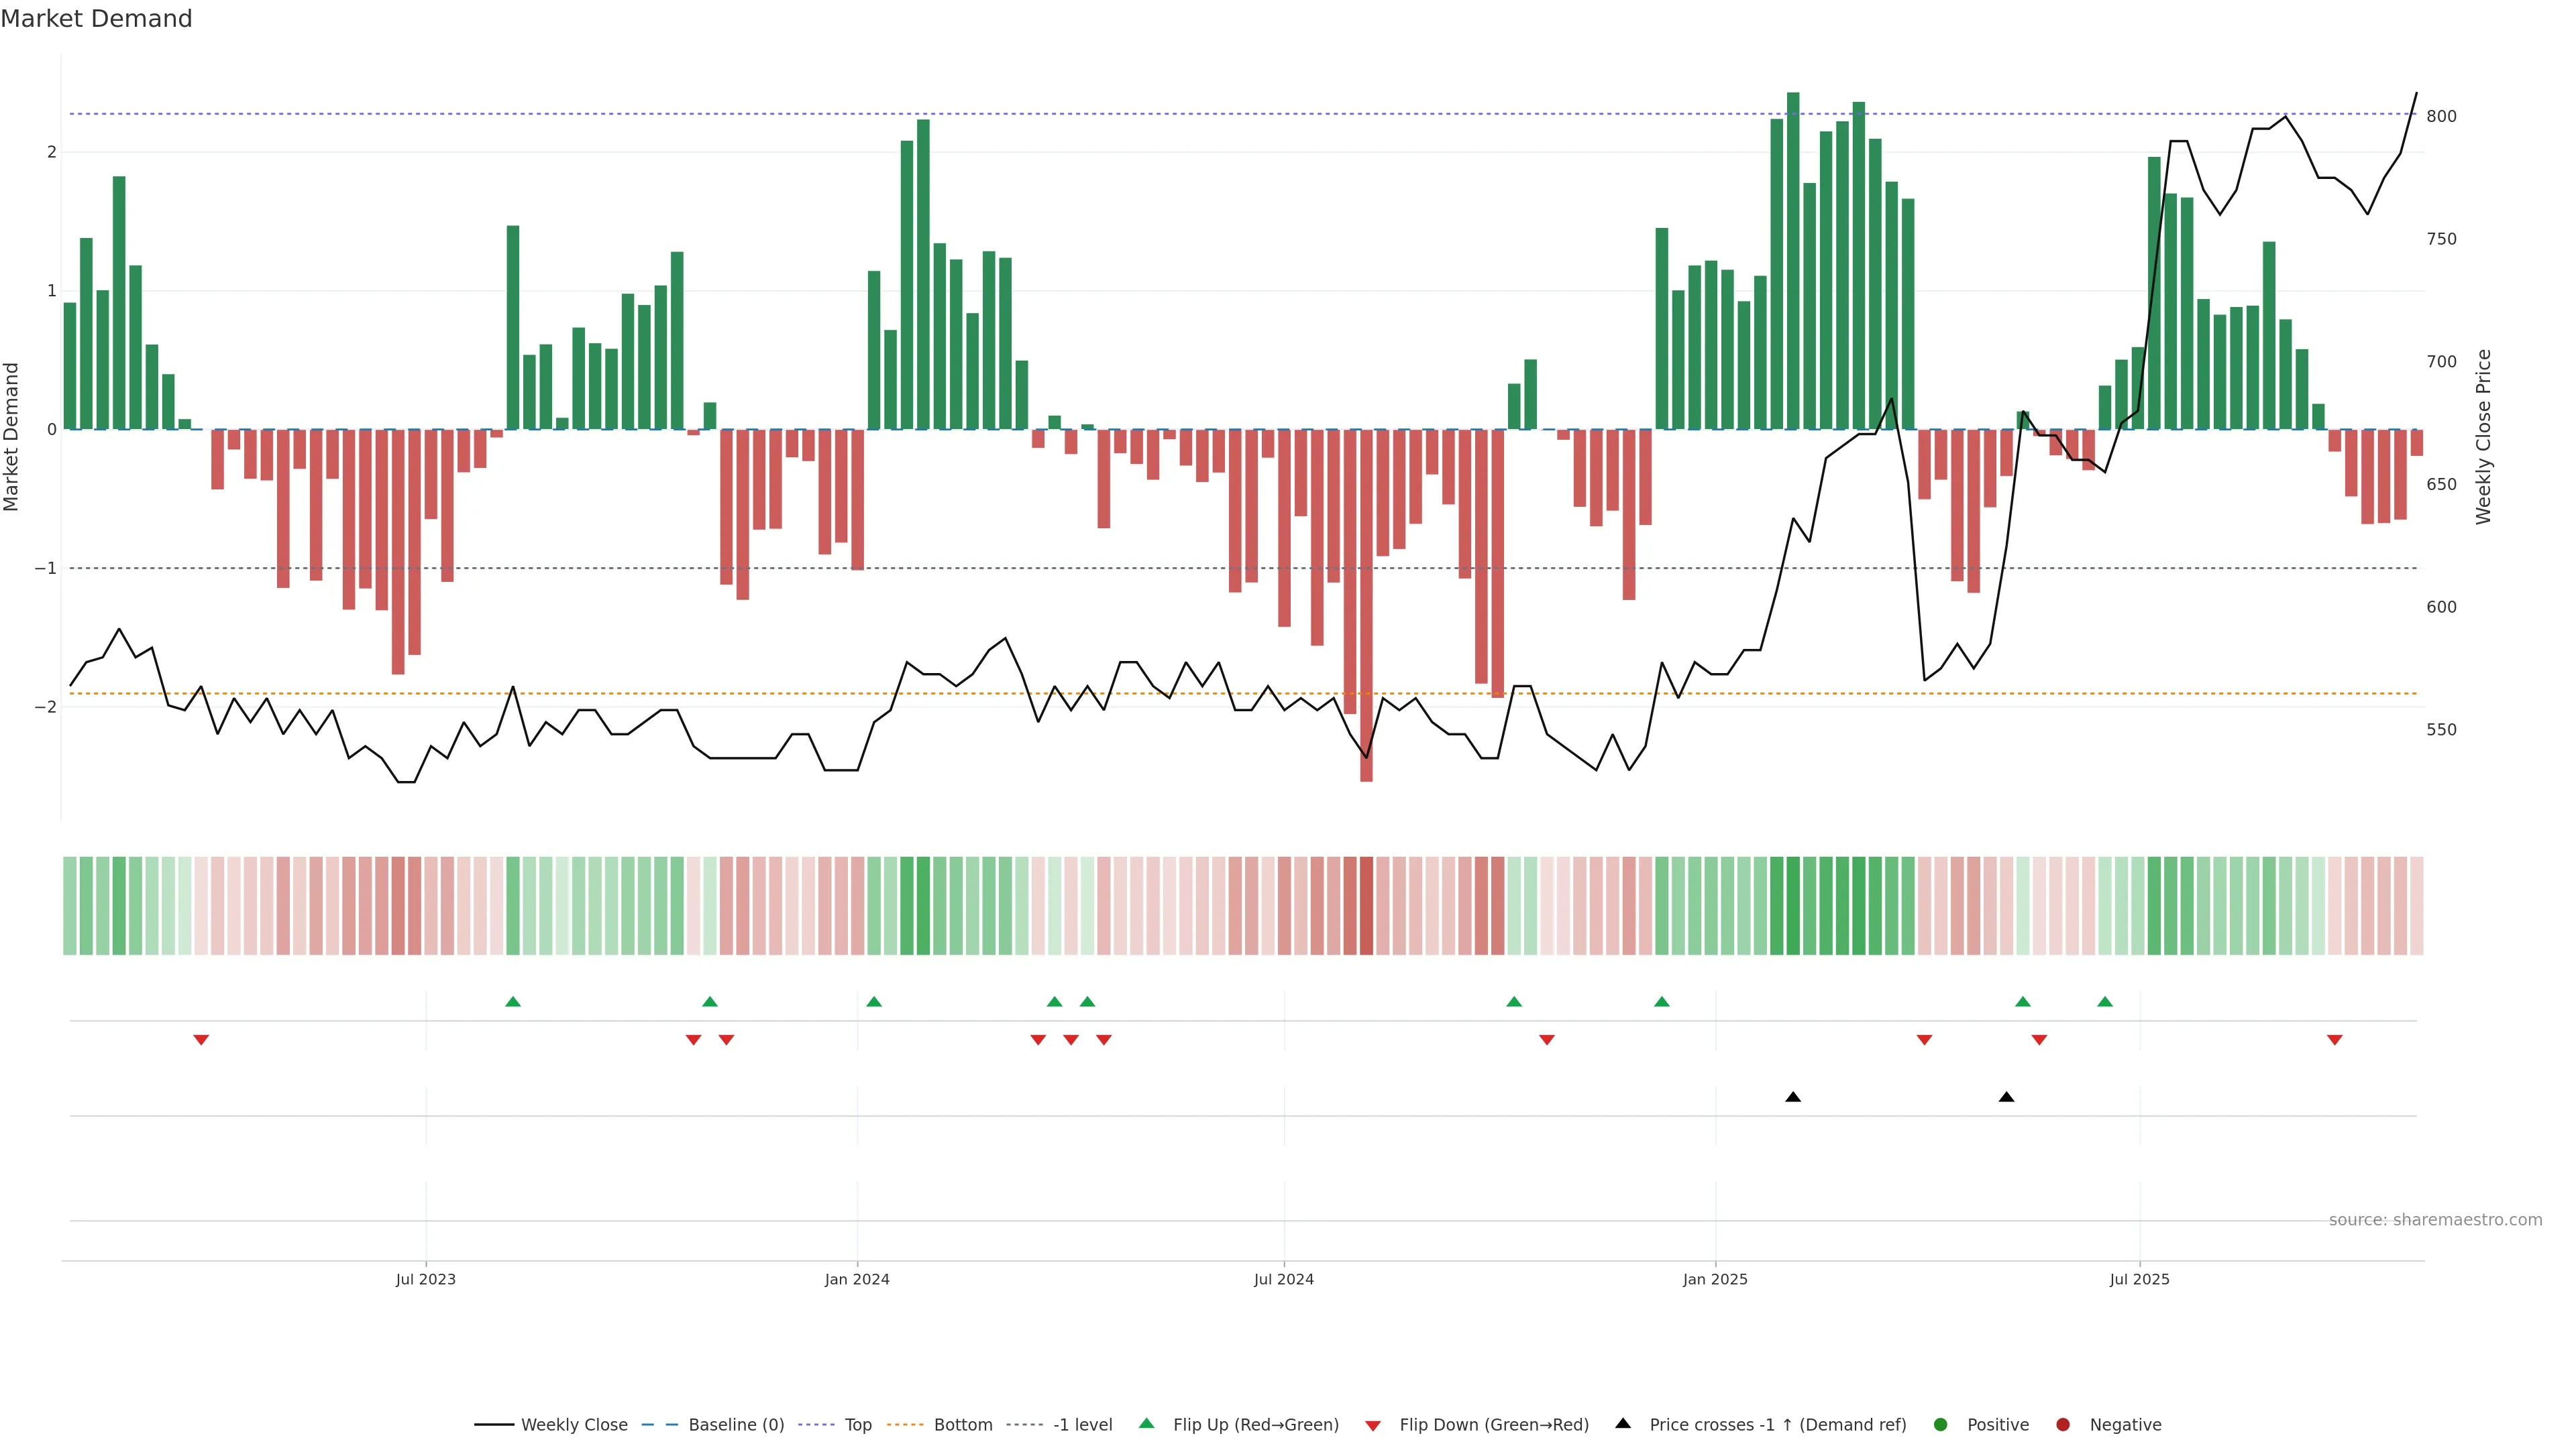The image size is (2576, 1448).
Task: Click red Flip Down triangle in legend
Action: [1373, 1426]
